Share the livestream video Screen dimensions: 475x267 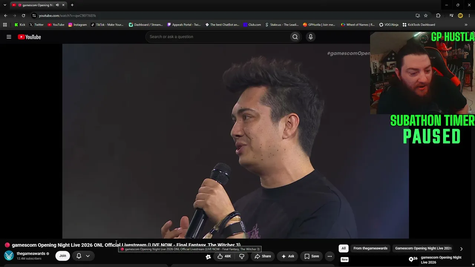click(x=263, y=256)
